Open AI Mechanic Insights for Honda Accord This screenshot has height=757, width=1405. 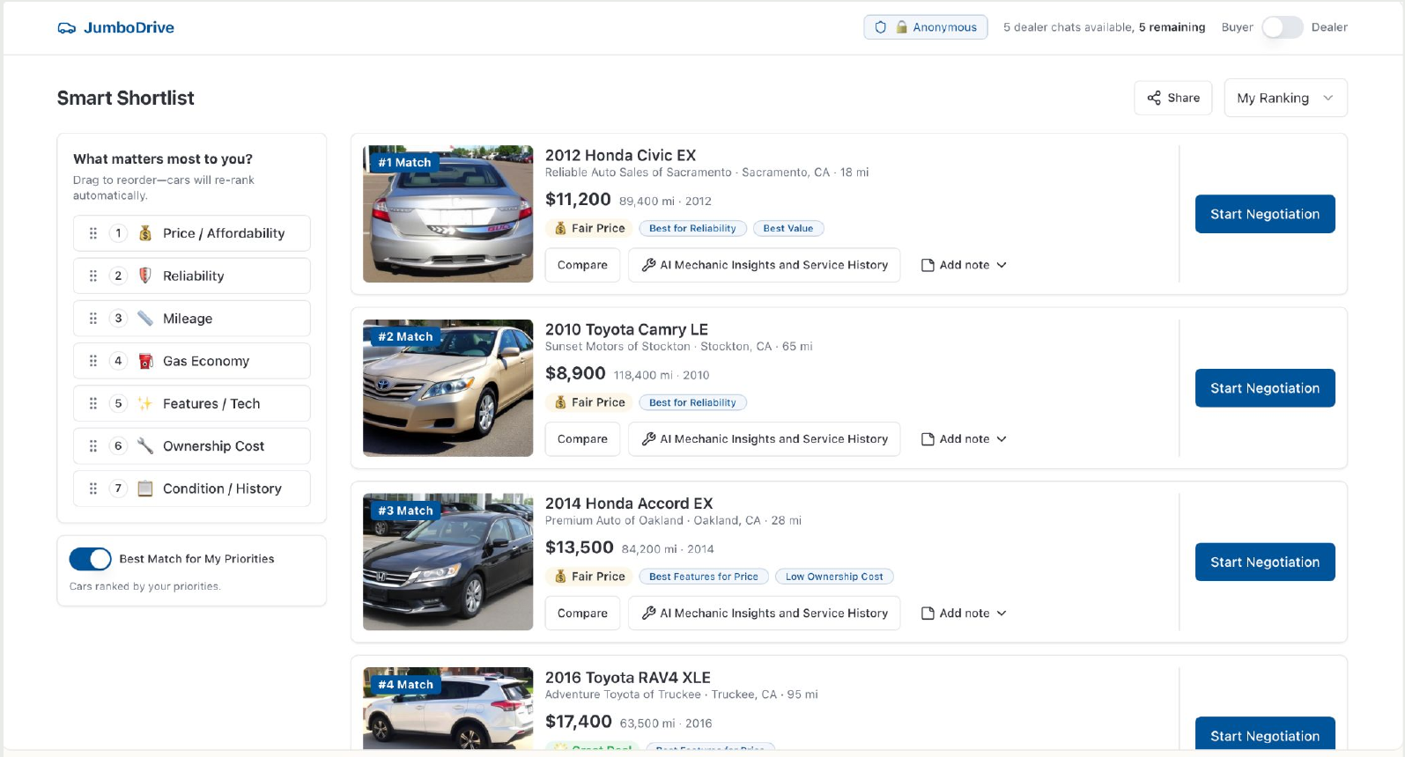coord(765,614)
